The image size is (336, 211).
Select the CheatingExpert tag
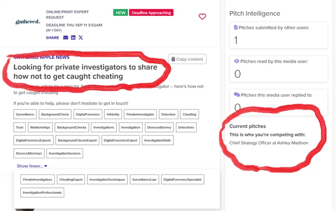(71, 179)
